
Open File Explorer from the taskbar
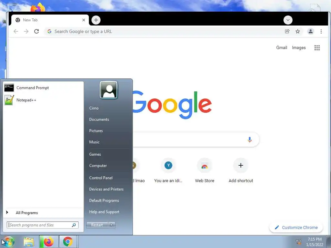(x=29, y=242)
